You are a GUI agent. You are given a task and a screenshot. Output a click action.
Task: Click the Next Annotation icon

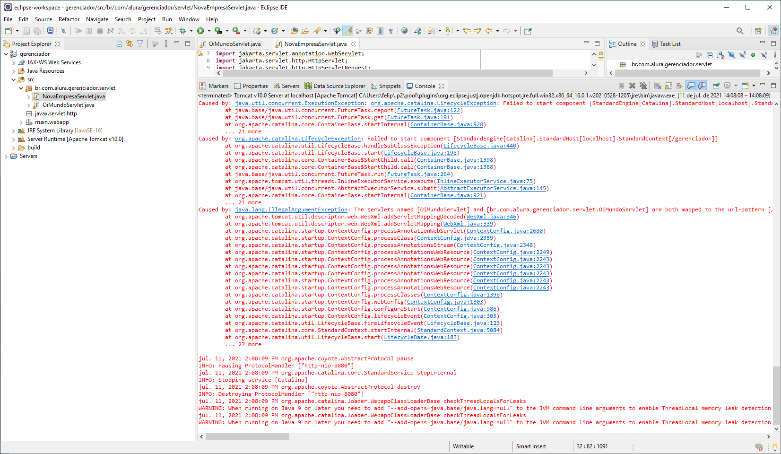pos(431,31)
